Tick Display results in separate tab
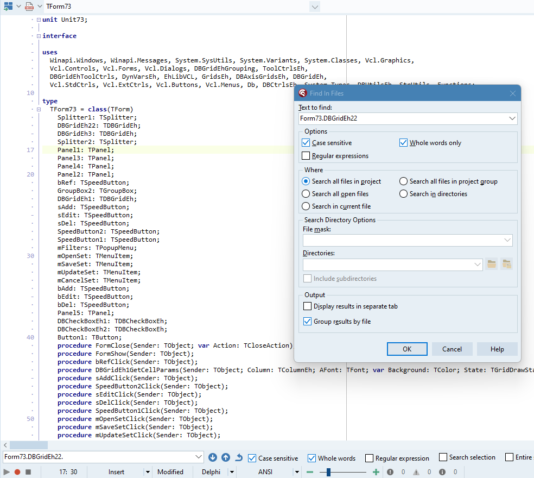Image resolution: width=534 pixels, height=478 pixels. 308,306
